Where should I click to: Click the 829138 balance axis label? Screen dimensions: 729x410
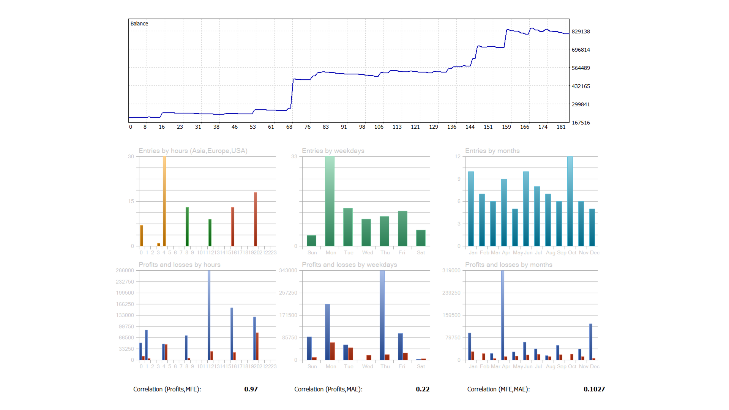(x=581, y=32)
